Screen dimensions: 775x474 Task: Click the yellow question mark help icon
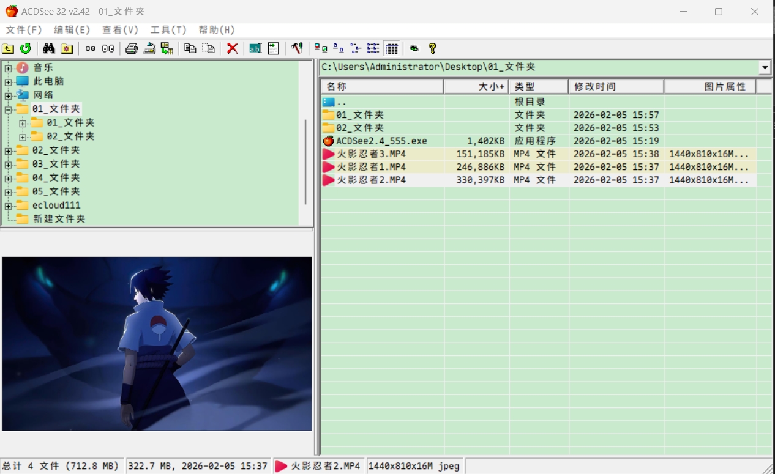(x=432, y=48)
